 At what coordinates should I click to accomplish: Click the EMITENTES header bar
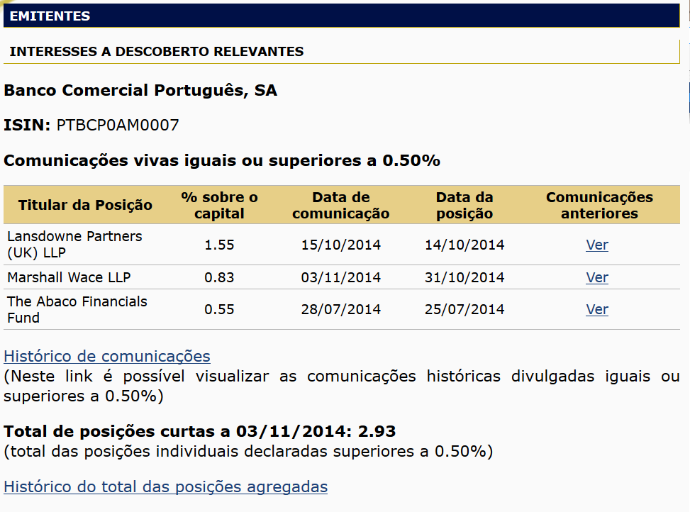point(342,16)
